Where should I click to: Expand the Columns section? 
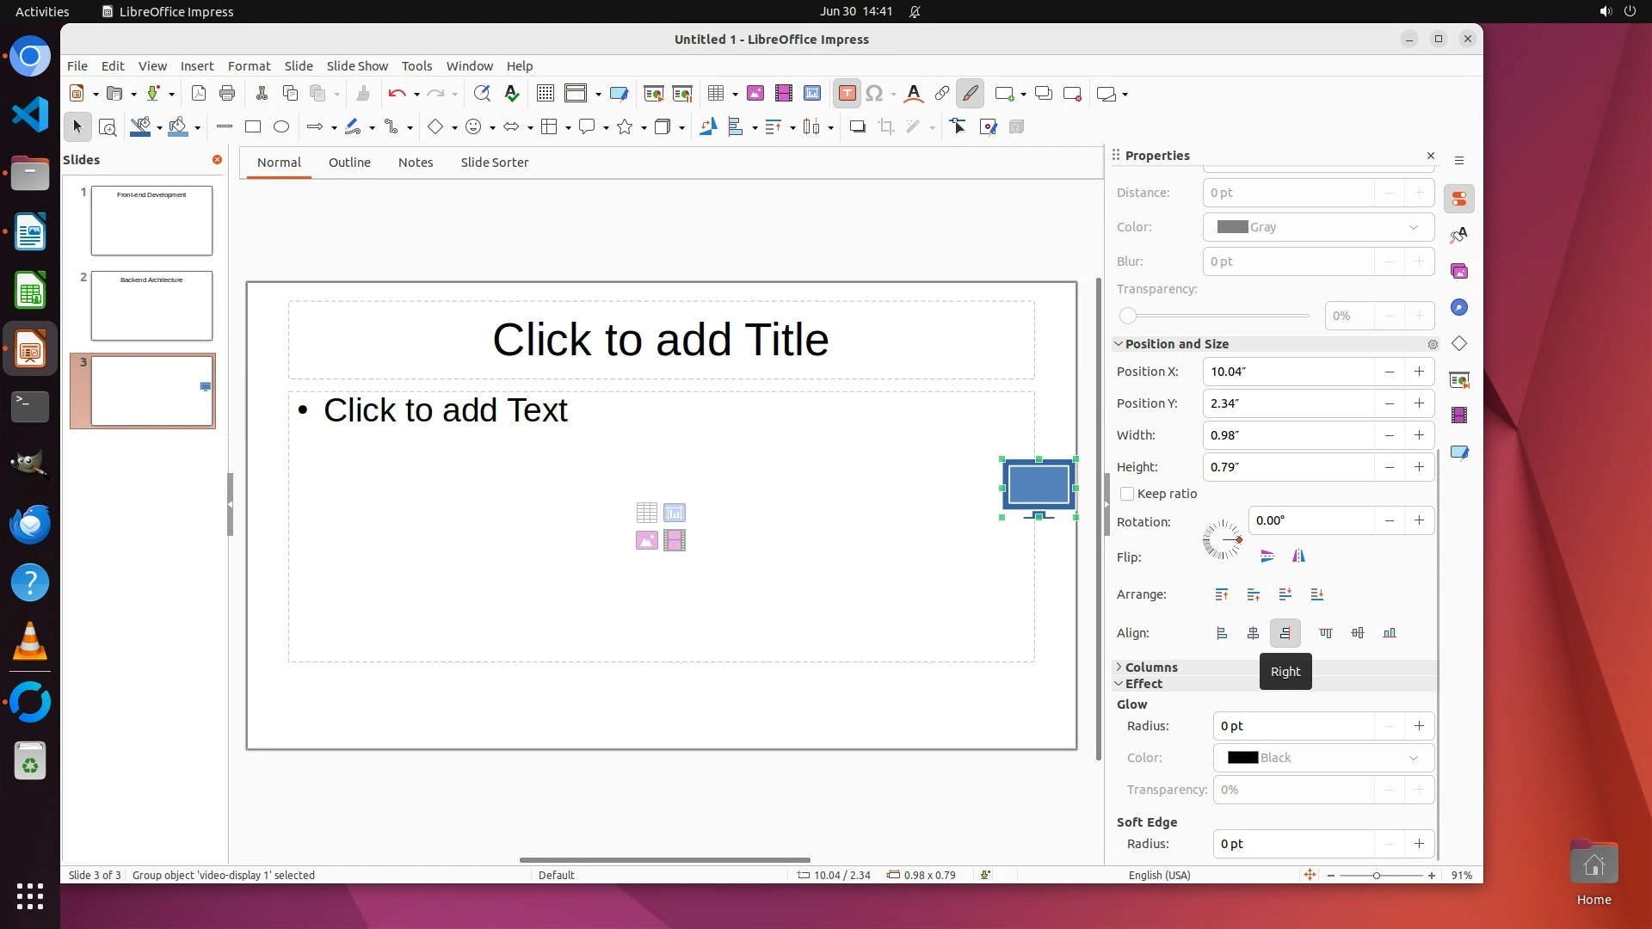1150,668
